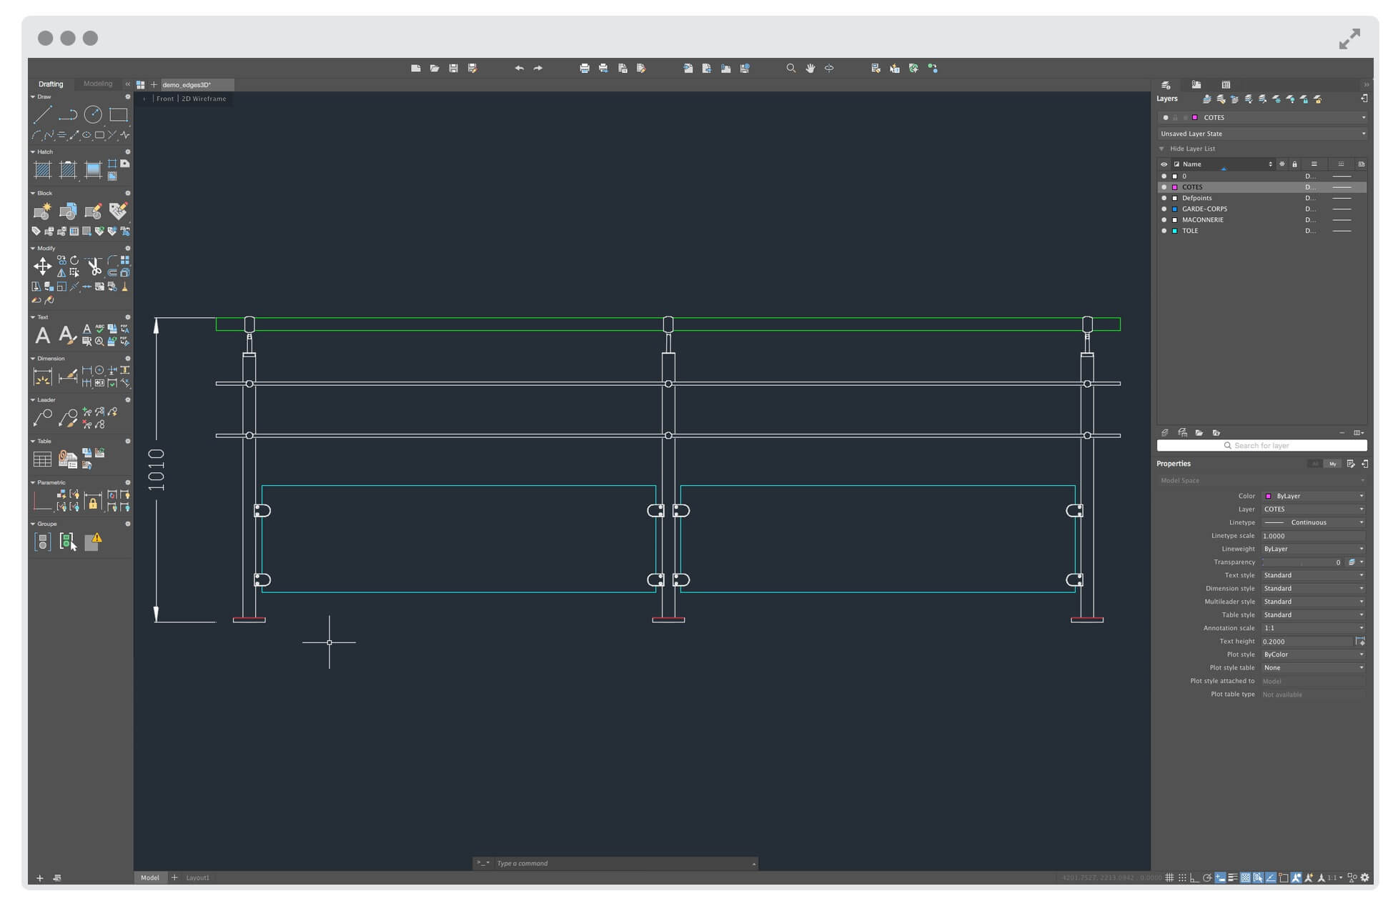Click the COTES row magenta color swatch
1398x906 pixels.
pyautogui.click(x=1174, y=187)
